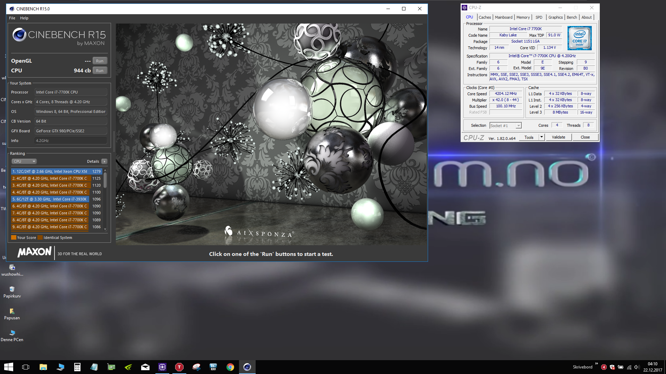Image resolution: width=666 pixels, height=374 pixels.
Task: Click the Ranking Details arrow button
Action: pos(104,161)
